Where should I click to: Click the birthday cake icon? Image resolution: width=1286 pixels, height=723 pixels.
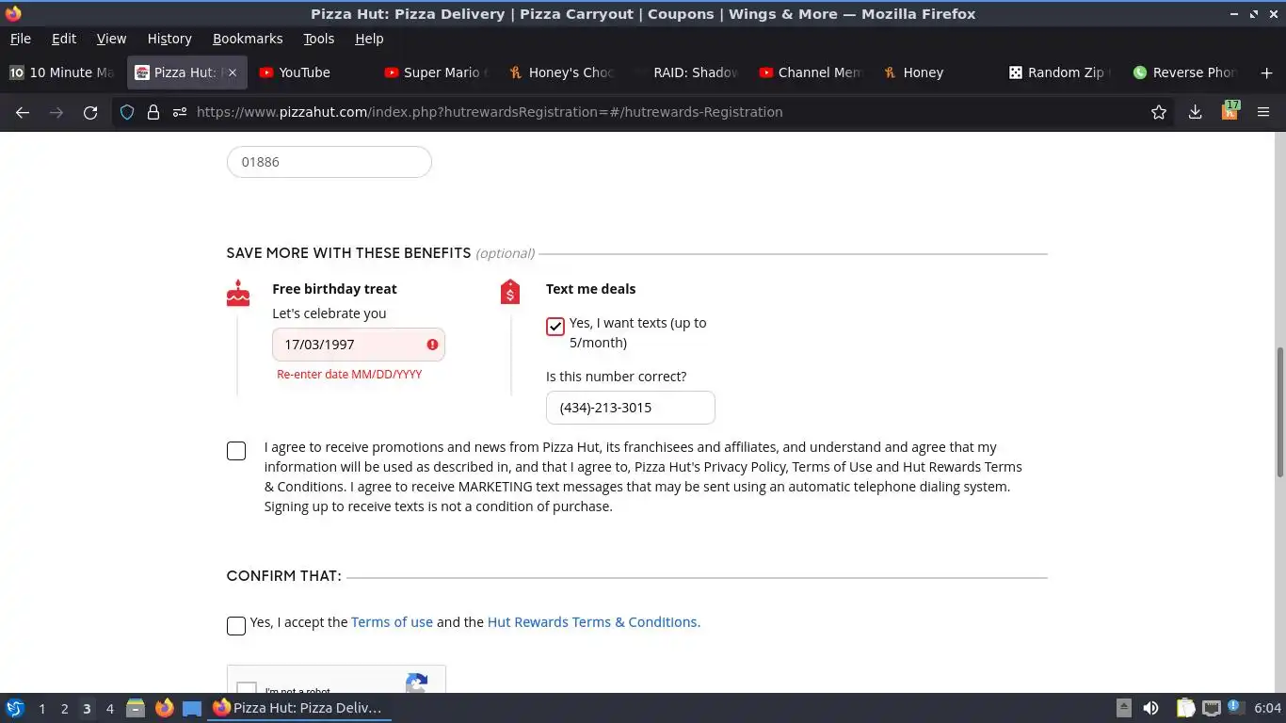pos(238,293)
